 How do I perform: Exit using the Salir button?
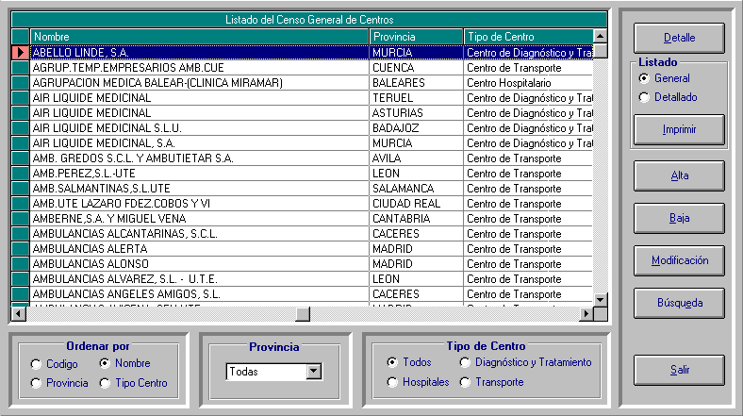pos(679,371)
